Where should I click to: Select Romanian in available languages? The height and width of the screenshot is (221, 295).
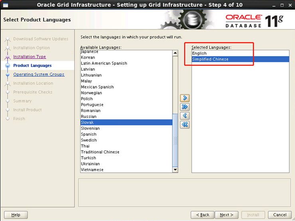coord(126,110)
